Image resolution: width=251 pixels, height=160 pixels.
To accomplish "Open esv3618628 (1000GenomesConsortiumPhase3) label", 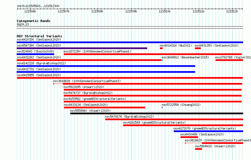I will pos(87,81).
